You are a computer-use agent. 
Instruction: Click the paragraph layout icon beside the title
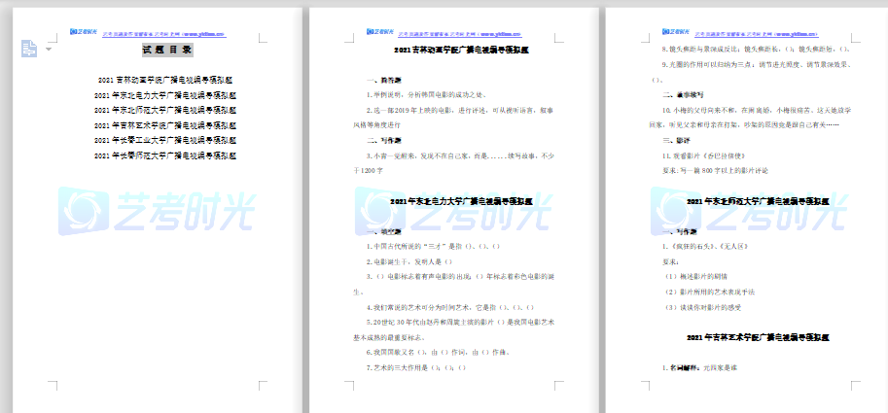coord(27,48)
